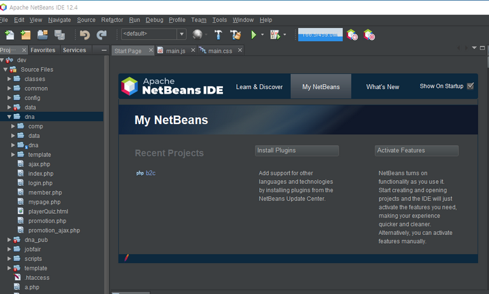
Task: Open the Debug Project dropdown arrow
Action: point(285,34)
